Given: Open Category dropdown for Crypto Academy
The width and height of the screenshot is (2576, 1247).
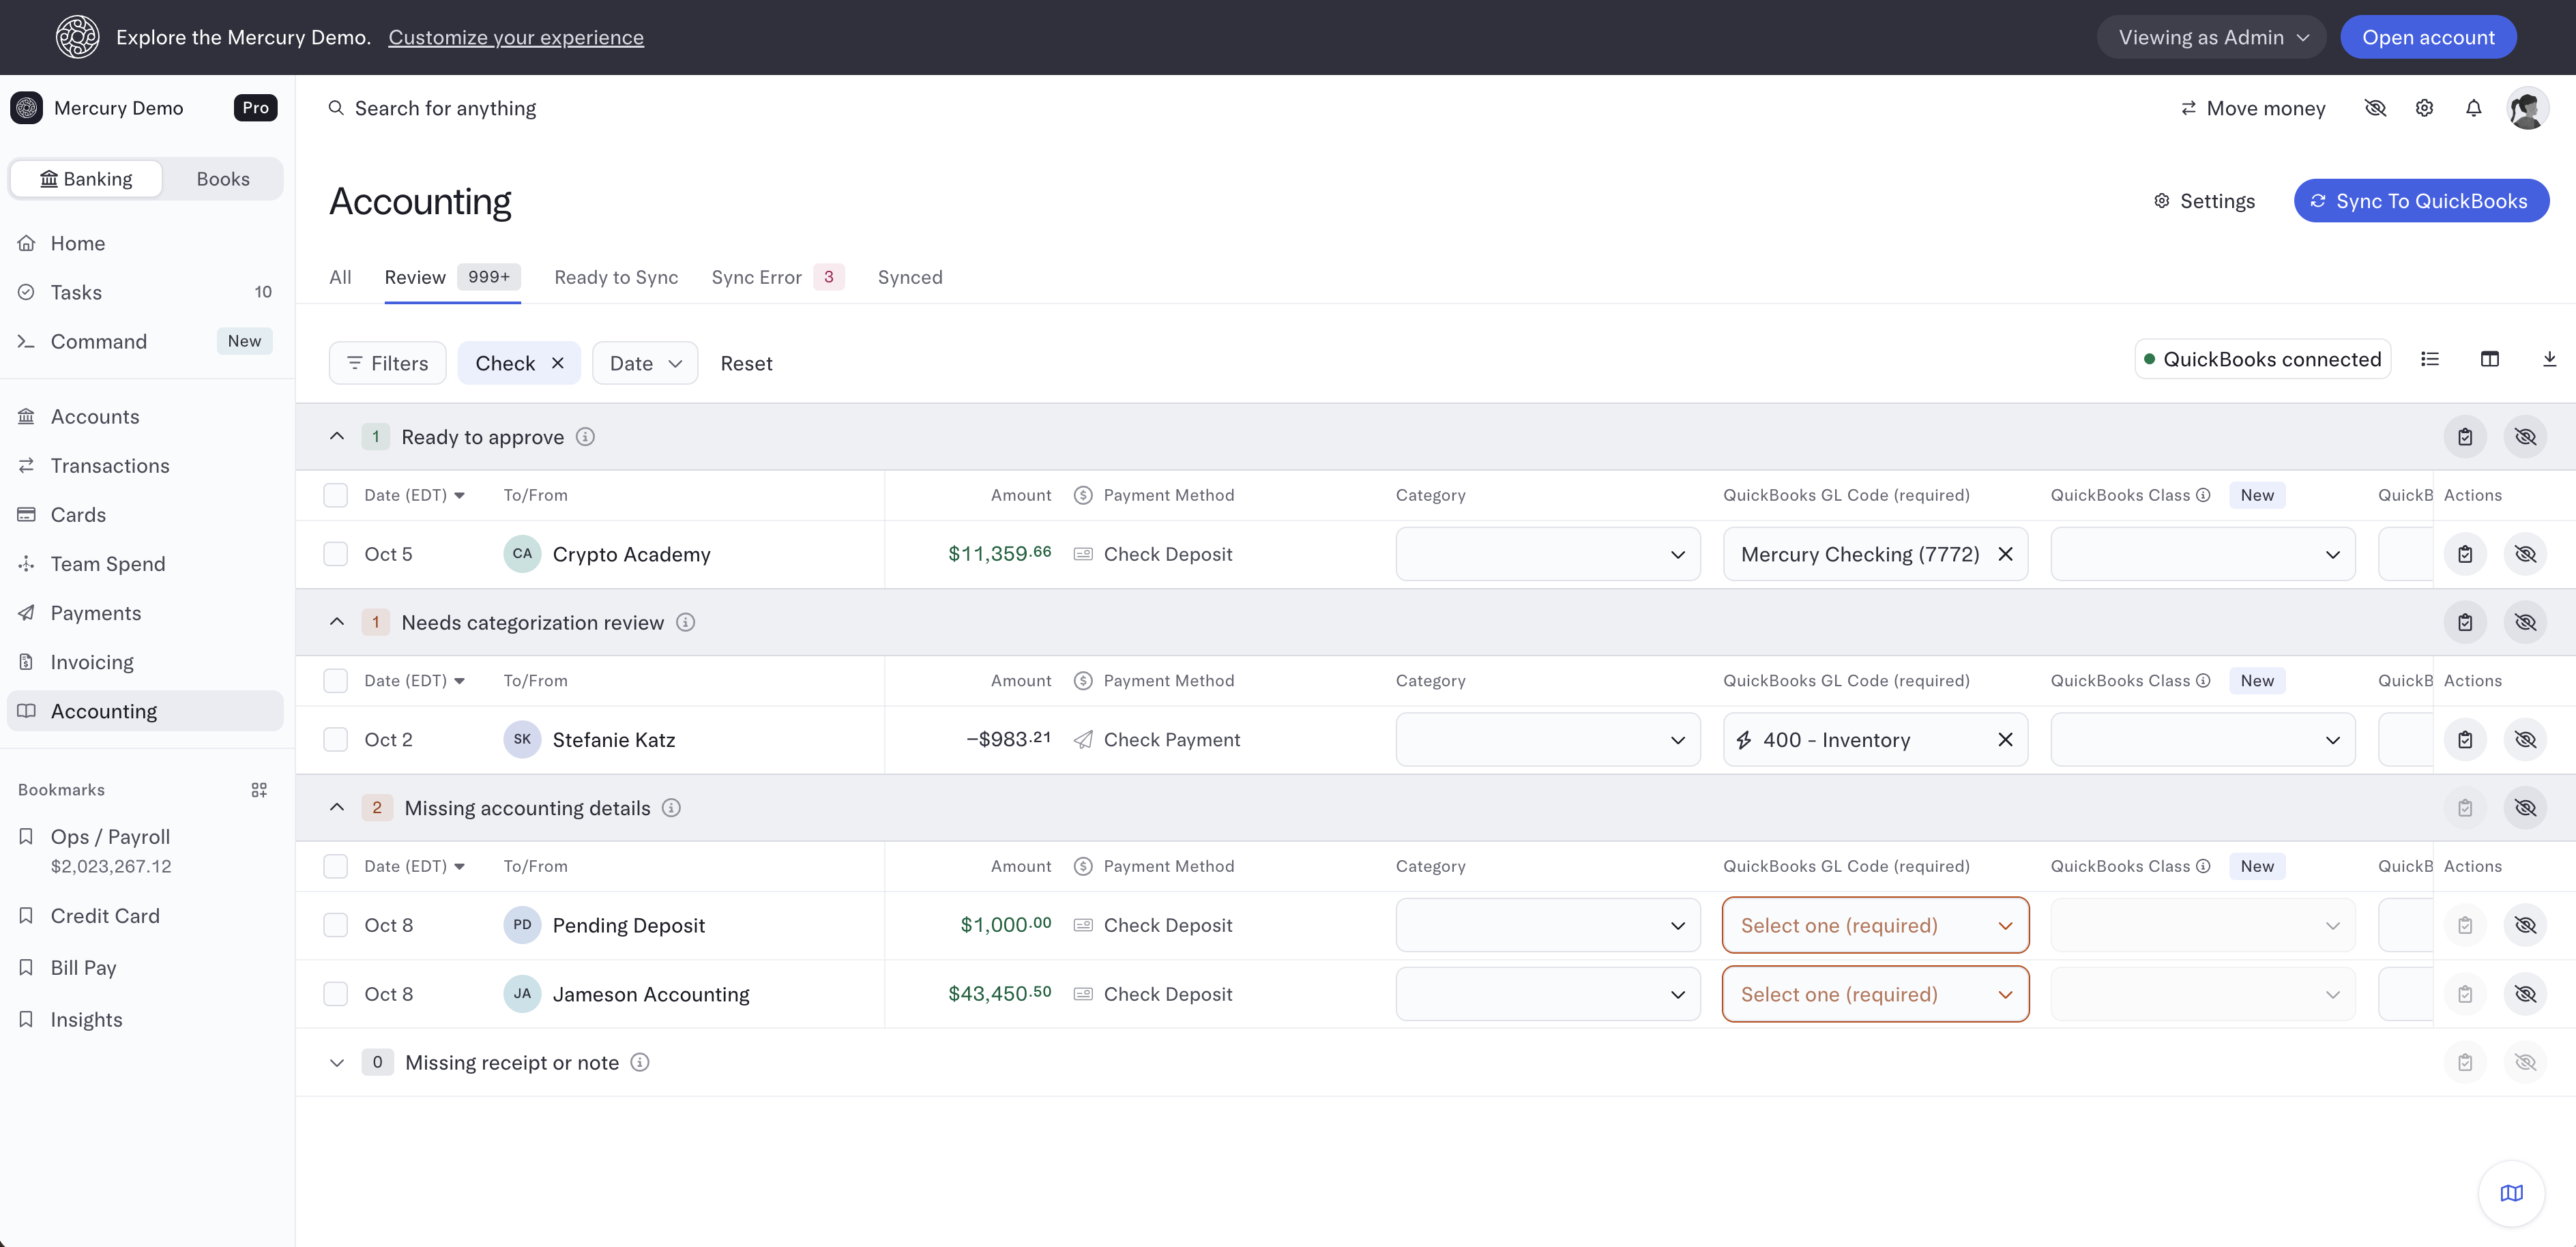Looking at the screenshot, I should 1547,554.
